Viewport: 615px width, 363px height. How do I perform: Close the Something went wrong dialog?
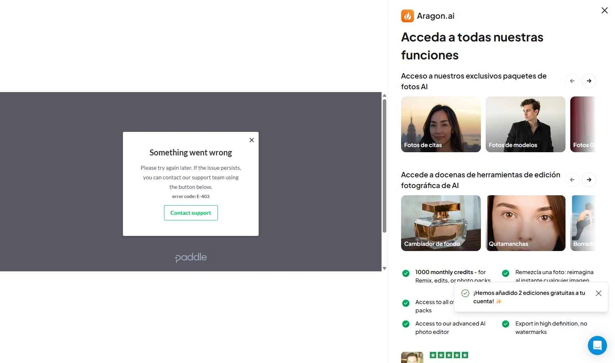click(x=251, y=140)
